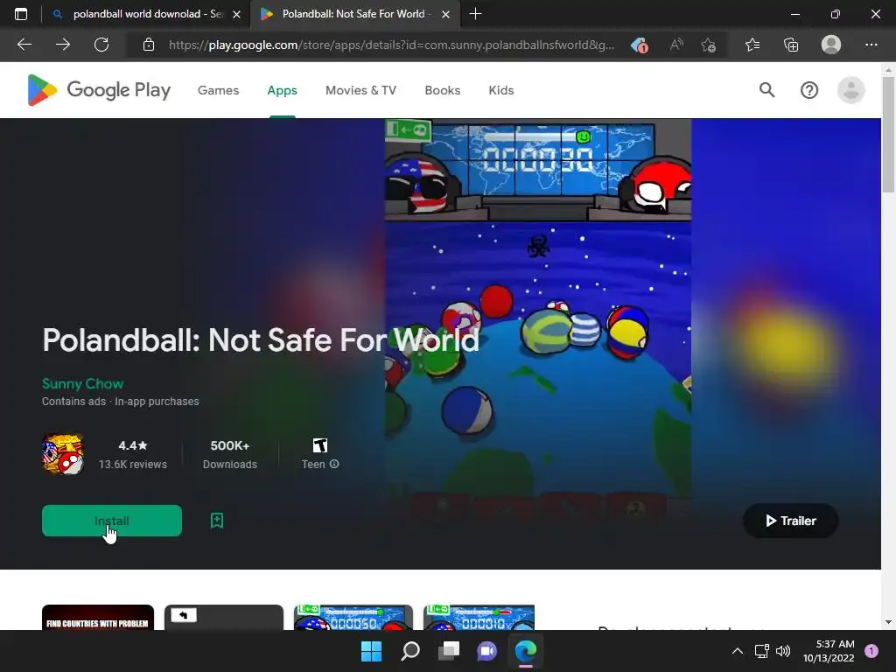
Task: Open the notification count badge
Action: pyautogui.click(x=871, y=651)
